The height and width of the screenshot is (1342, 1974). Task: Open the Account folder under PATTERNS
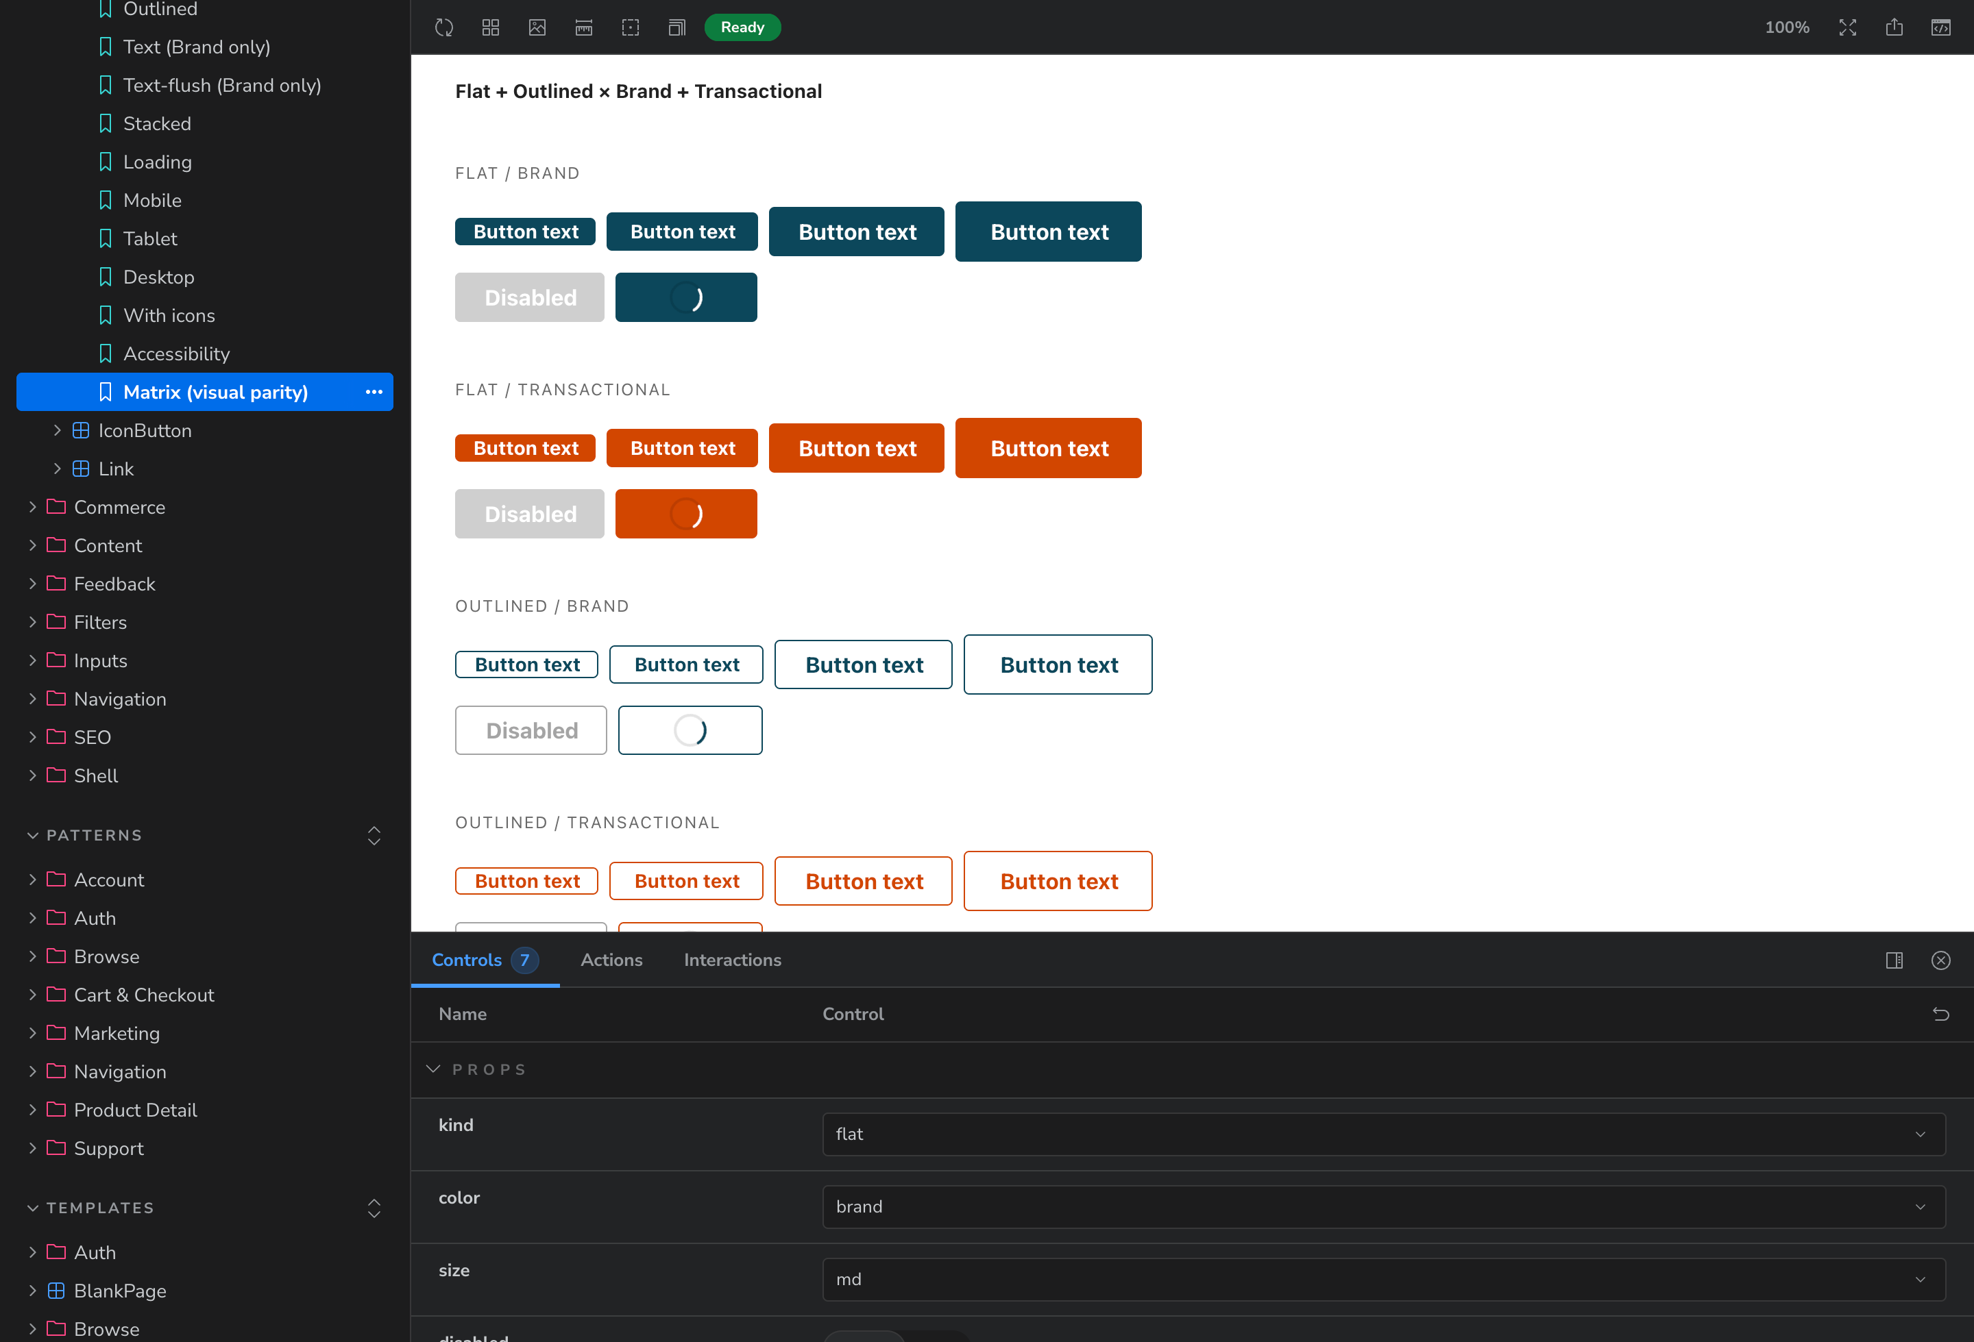point(109,880)
